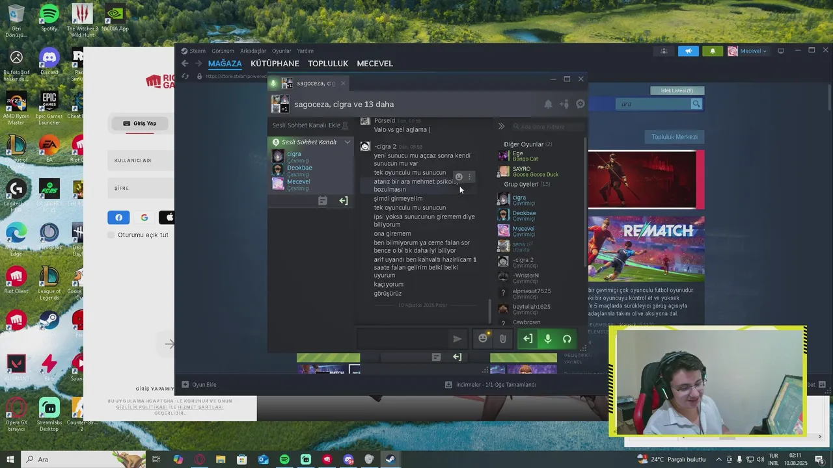Image resolution: width=833 pixels, height=468 pixels.
Task: Sign in with Facebook in Riot window
Action: click(x=118, y=218)
